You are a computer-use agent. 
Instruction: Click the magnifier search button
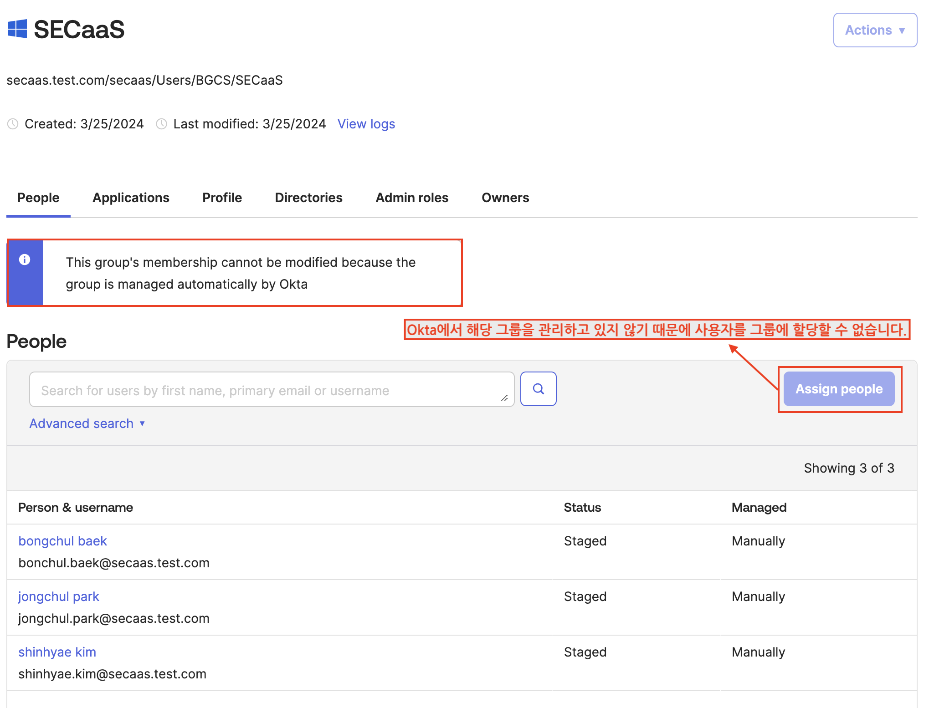click(538, 389)
